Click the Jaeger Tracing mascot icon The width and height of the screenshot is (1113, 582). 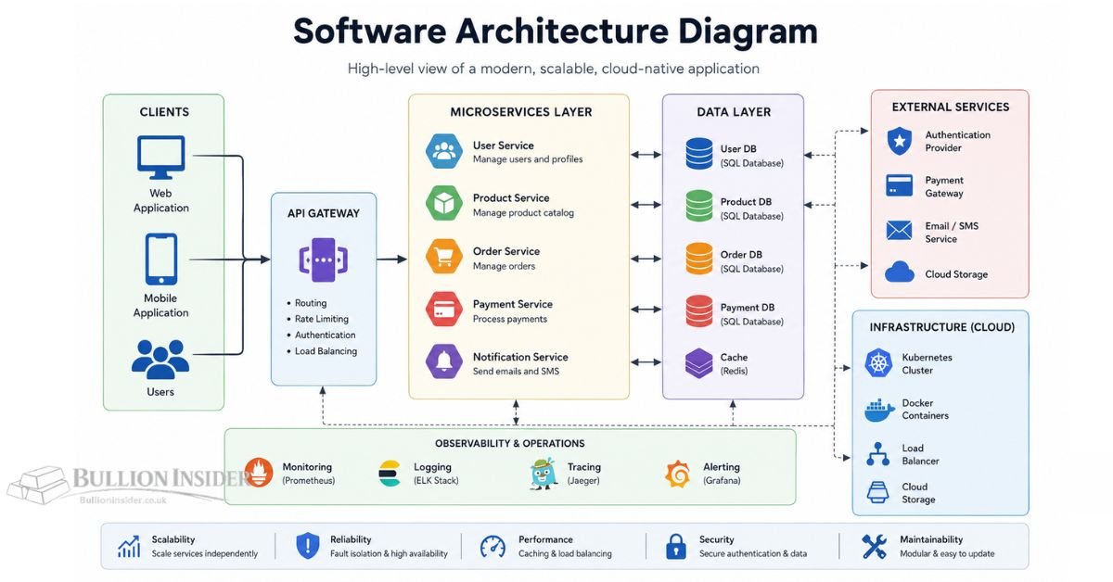pyautogui.click(x=542, y=474)
